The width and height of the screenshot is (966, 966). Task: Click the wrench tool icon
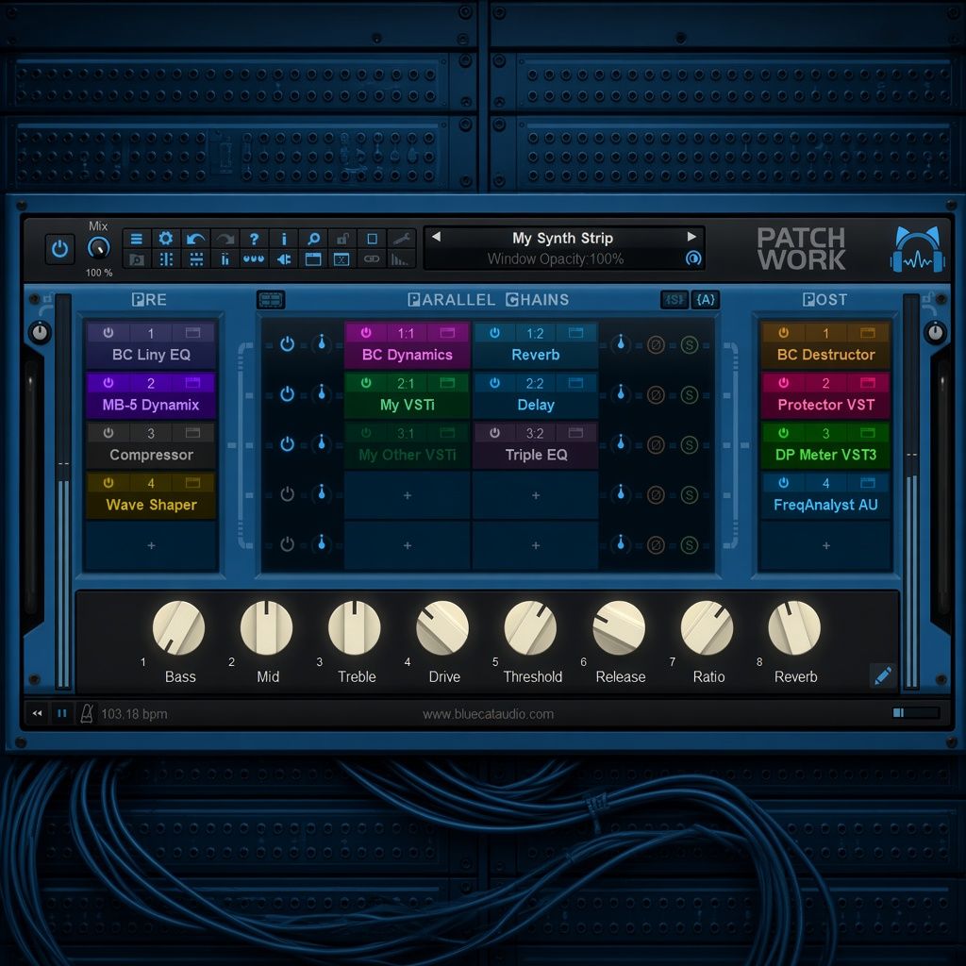coord(401,239)
